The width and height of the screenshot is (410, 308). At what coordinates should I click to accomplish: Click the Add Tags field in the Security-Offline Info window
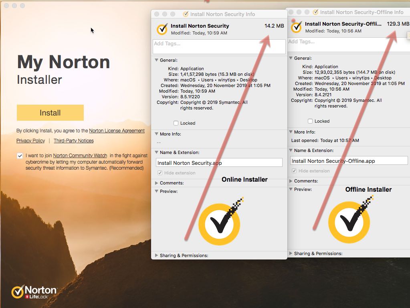click(348, 45)
